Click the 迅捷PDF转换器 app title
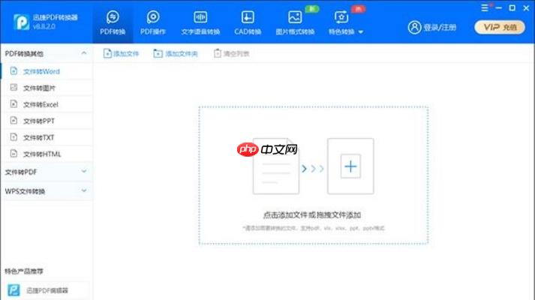Image resolution: width=535 pixels, height=300 pixels. 56,17
